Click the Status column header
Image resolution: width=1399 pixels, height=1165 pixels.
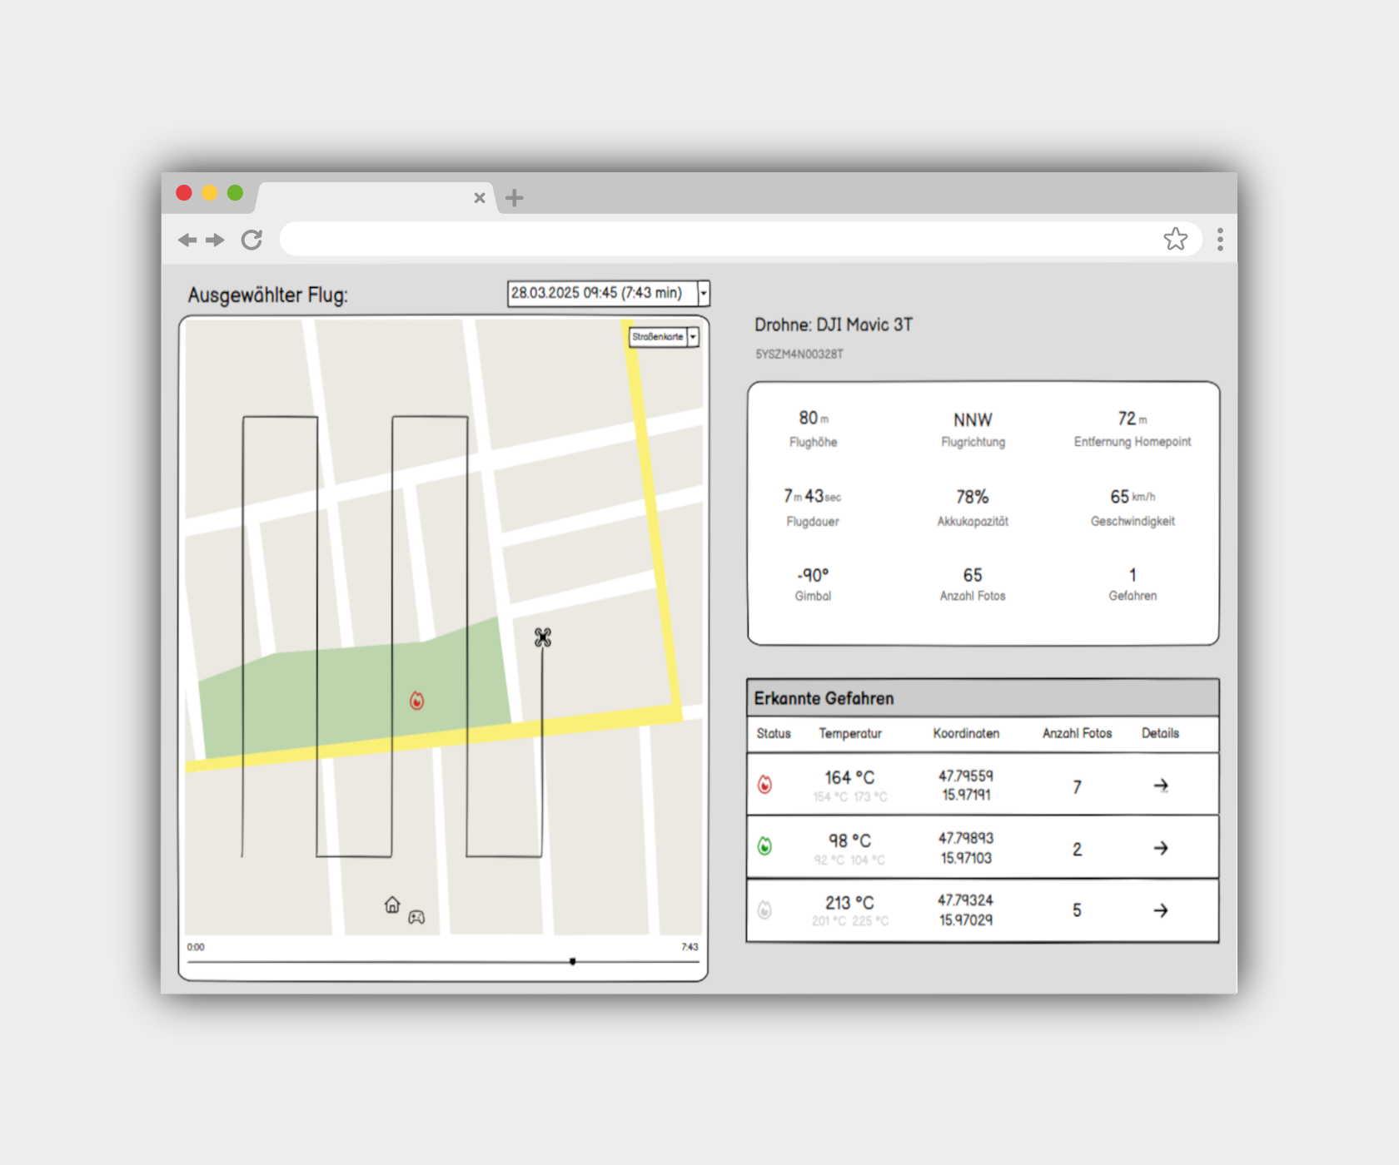(x=774, y=733)
